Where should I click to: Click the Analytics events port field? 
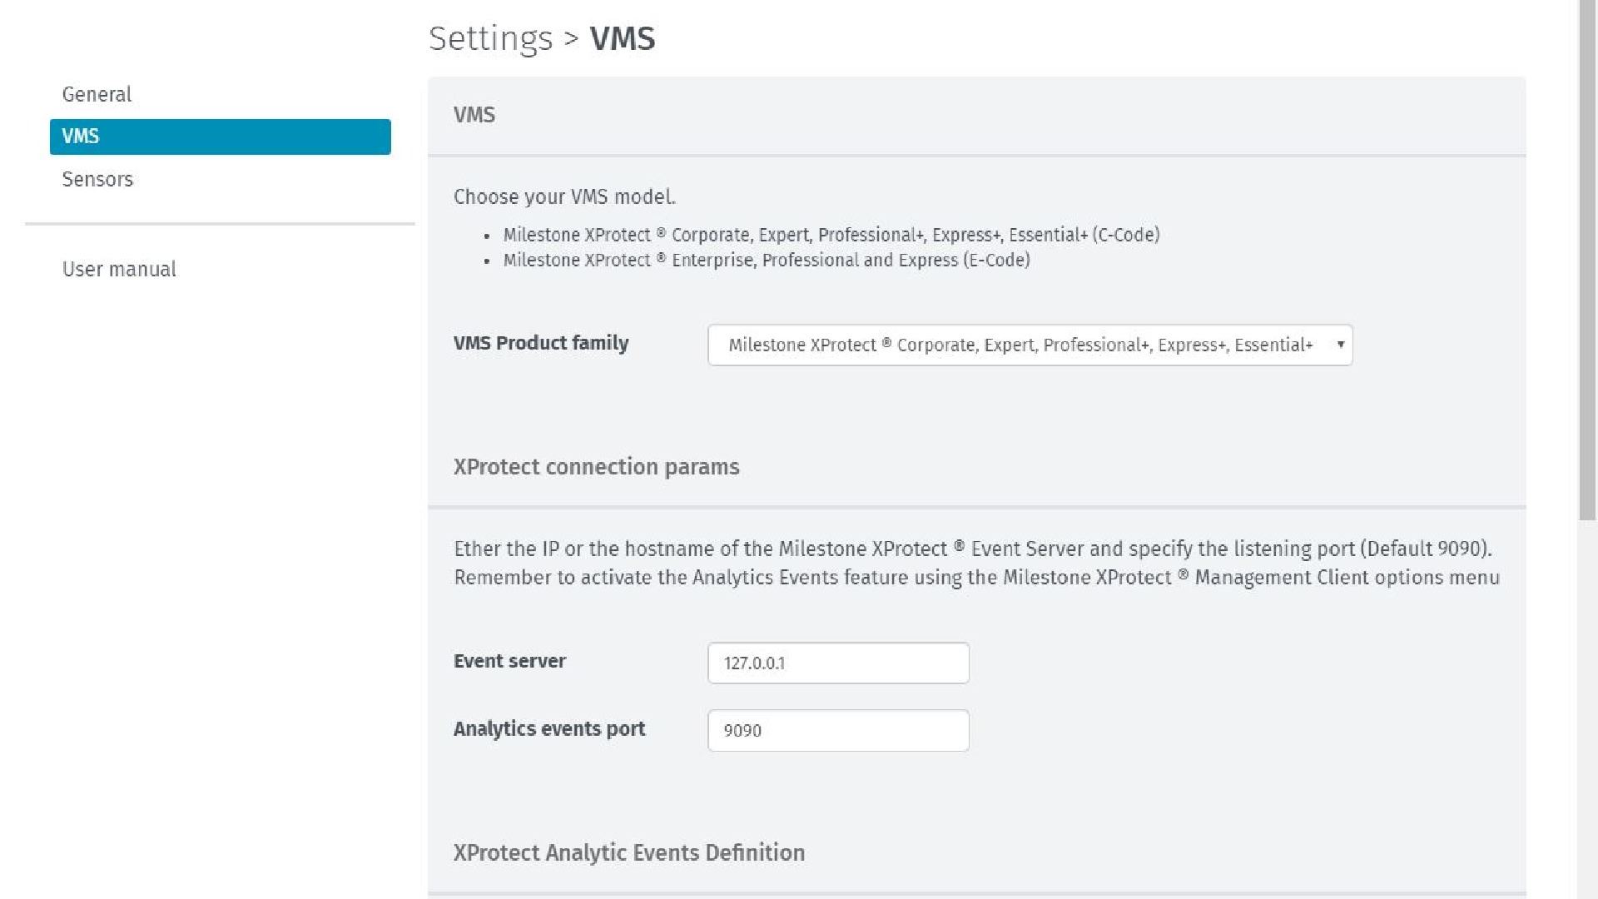coord(838,730)
